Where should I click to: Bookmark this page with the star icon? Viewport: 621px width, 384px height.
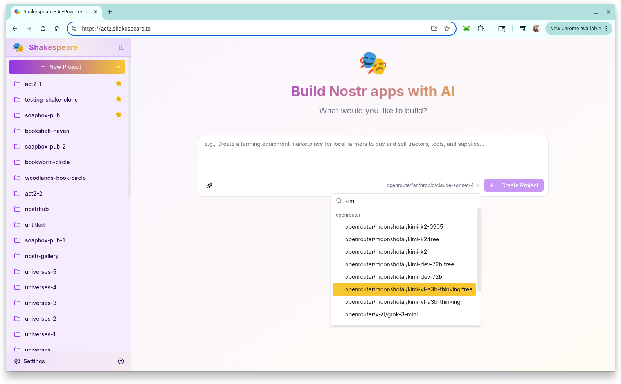(447, 29)
